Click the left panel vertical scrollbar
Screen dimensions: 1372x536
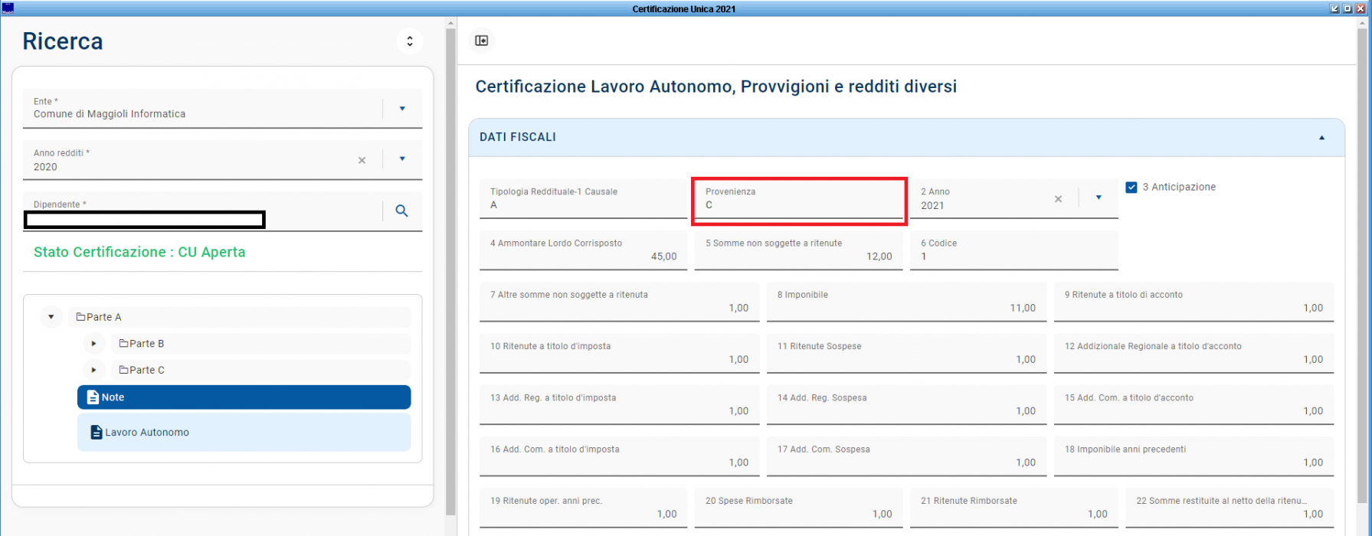coord(450,268)
